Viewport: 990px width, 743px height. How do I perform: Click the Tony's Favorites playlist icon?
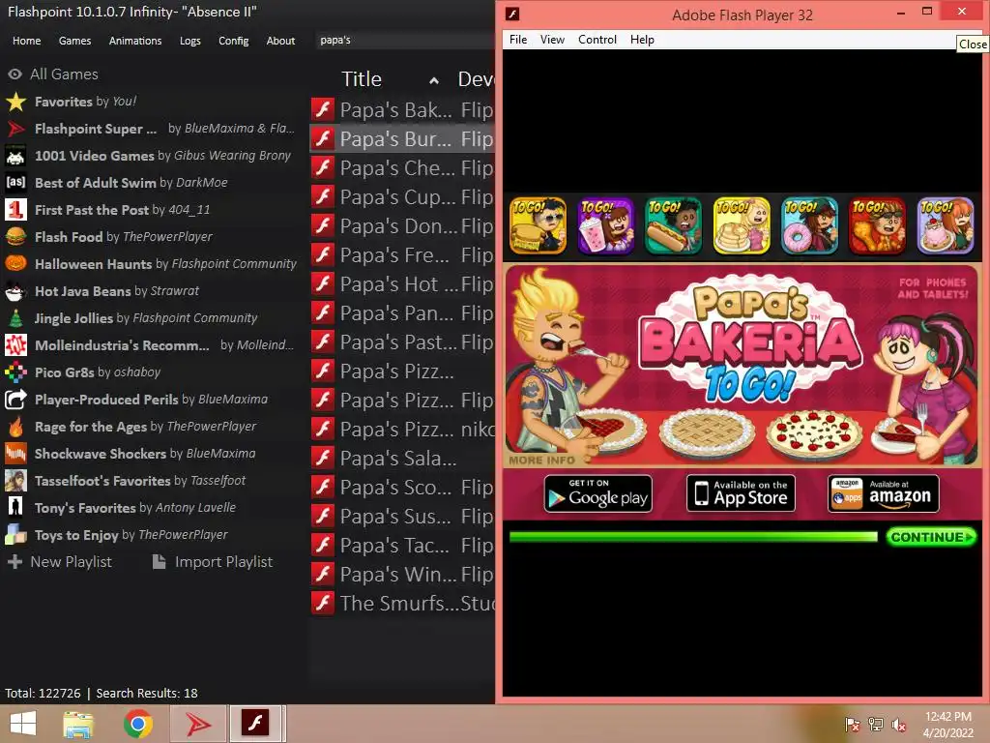point(15,508)
